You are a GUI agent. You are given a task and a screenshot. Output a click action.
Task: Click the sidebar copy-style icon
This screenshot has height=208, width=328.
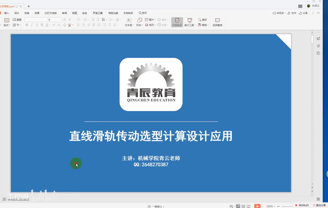tap(318, 53)
